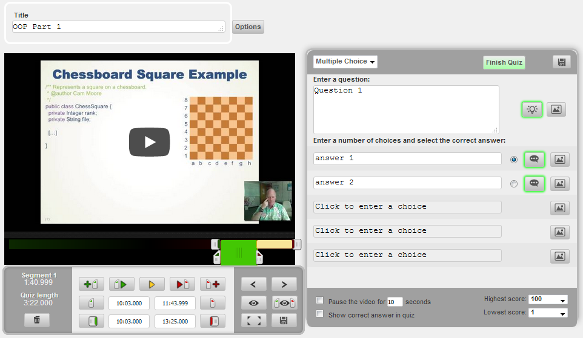Click the YouTube play button on the video
Screen dimensions: 583x338
(x=150, y=142)
